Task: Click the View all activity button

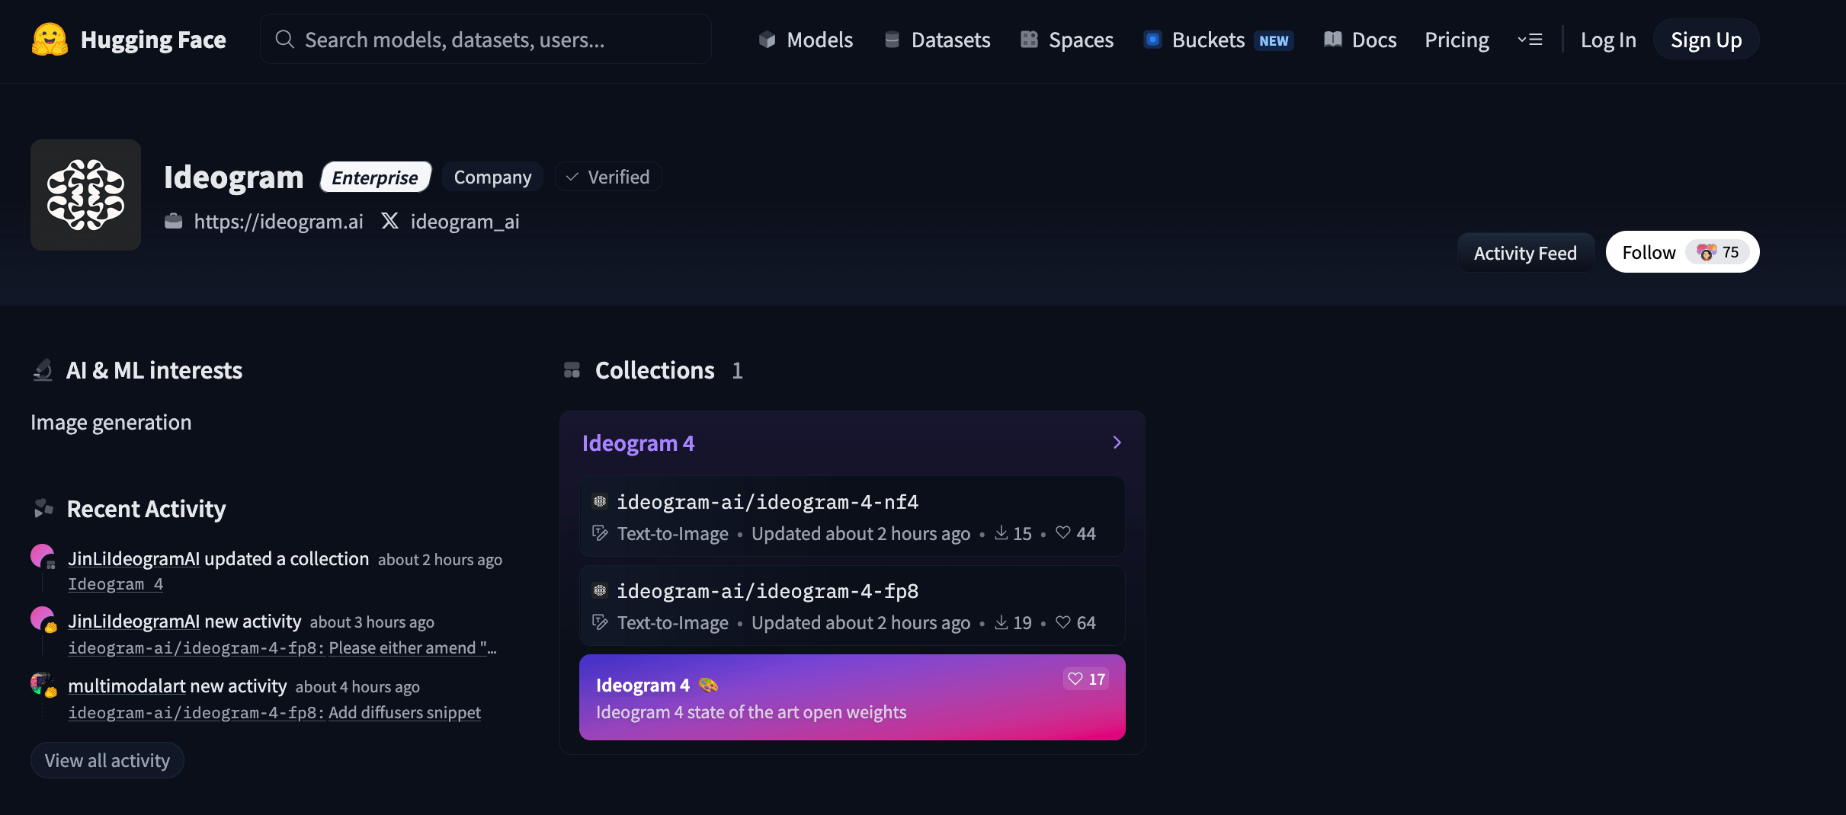Action: [107, 760]
